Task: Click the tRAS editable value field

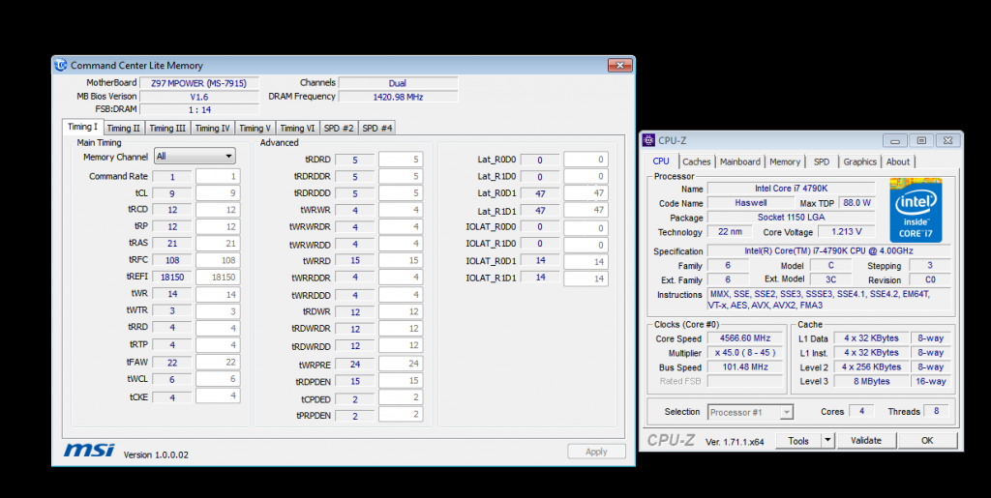Action: pyautogui.click(x=218, y=243)
